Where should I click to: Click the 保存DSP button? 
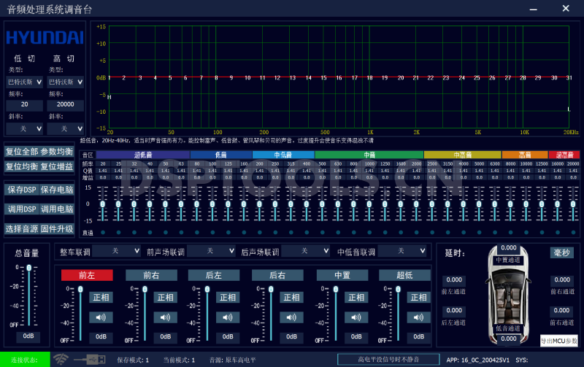tap(21, 190)
